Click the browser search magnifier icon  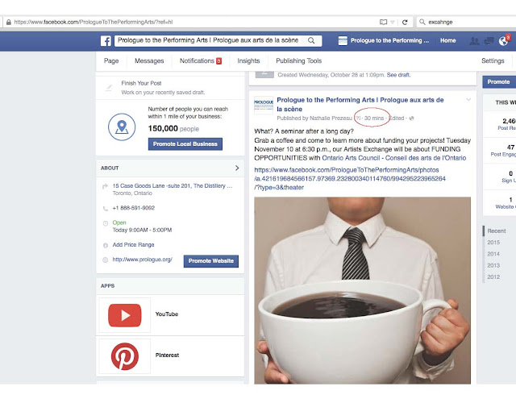click(422, 22)
